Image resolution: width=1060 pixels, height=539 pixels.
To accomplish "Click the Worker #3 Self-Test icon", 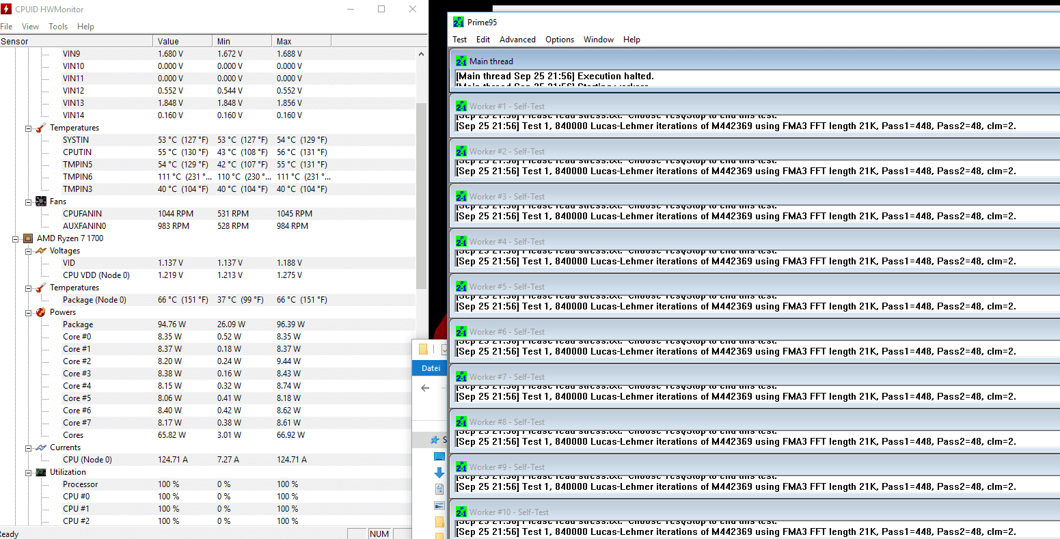I will (x=461, y=197).
